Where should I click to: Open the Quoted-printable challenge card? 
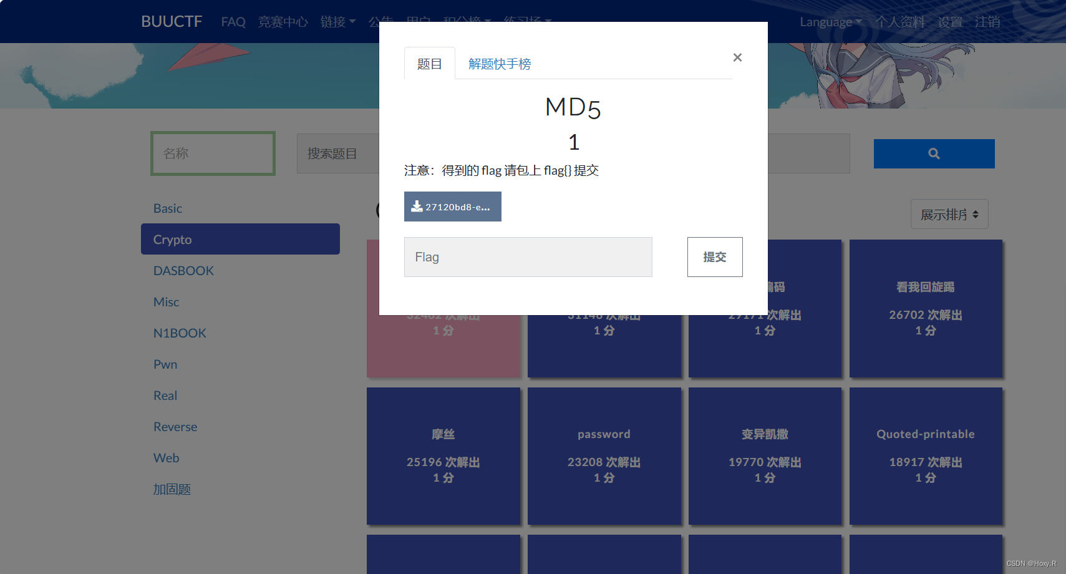(x=926, y=456)
